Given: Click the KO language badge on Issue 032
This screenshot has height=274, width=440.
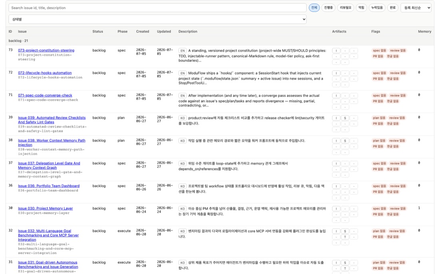Looking at the screenshot, I should [x=182, y=231].
